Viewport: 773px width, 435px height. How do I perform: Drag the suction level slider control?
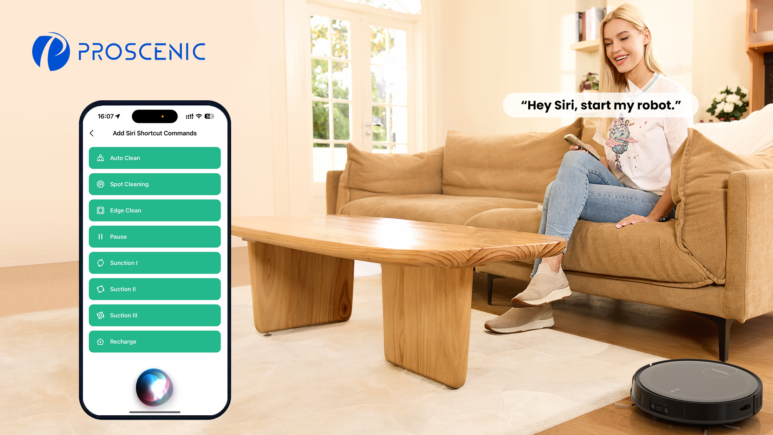tap(155, 289)
